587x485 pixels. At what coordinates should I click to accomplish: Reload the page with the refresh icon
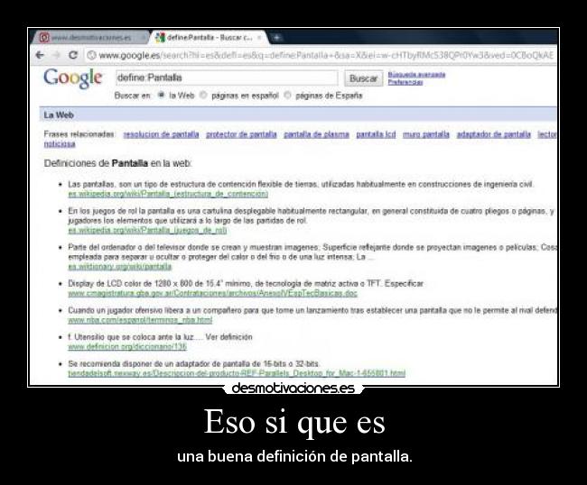(x=73, y=55)
